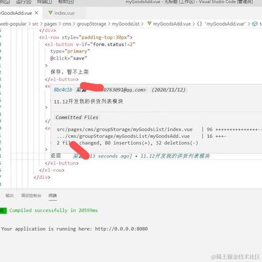Click the cms breadcrumb folder
This screenshot has width=262, height=262.
(x=67, y=24)
